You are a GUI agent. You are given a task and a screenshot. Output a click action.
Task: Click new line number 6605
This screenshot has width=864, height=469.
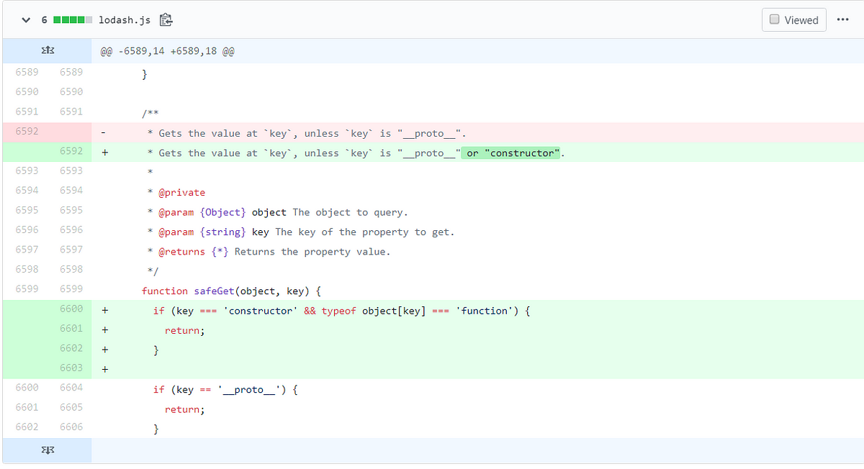71,407
